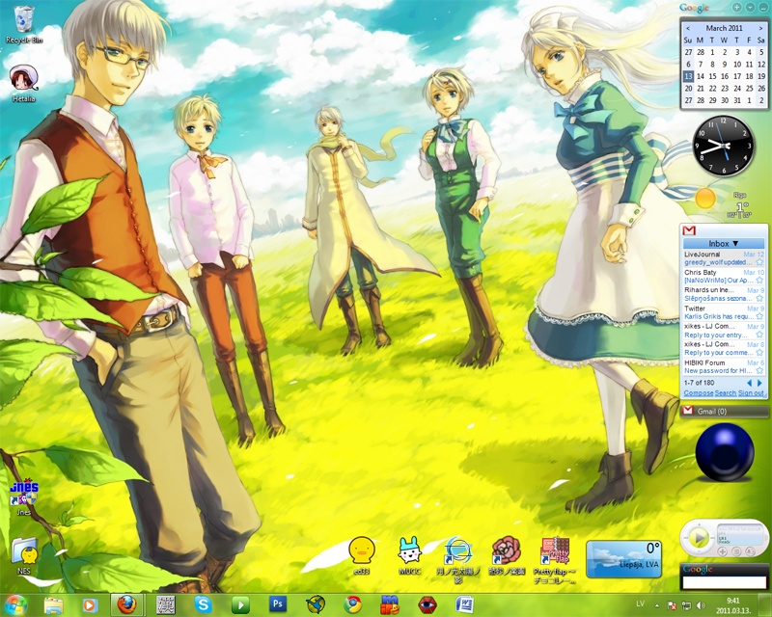Add a gadget with the plus button

[736, 8]
